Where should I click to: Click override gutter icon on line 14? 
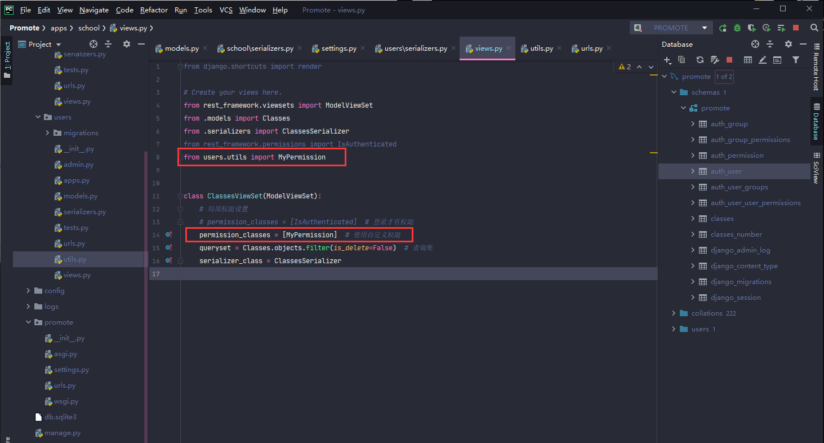168,234
